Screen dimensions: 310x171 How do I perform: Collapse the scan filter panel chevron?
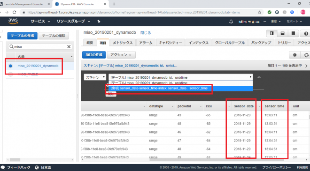(x=259, y=77)
